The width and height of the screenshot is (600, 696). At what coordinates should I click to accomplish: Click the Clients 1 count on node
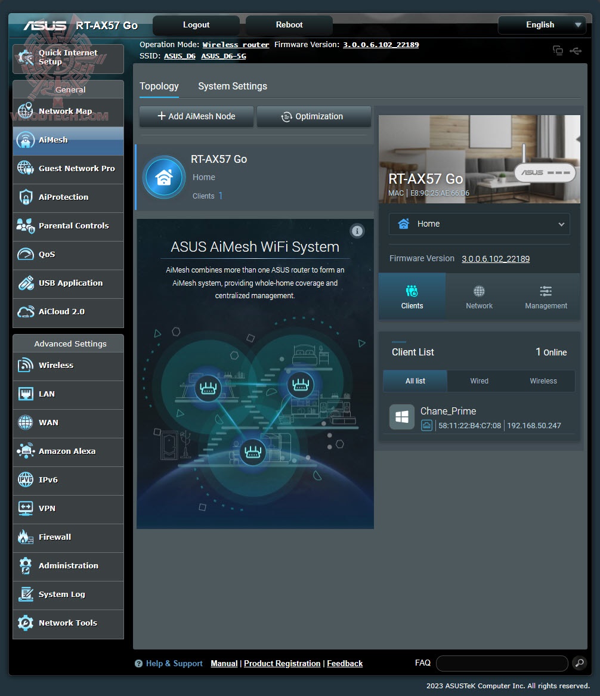[x=208, y=196]
